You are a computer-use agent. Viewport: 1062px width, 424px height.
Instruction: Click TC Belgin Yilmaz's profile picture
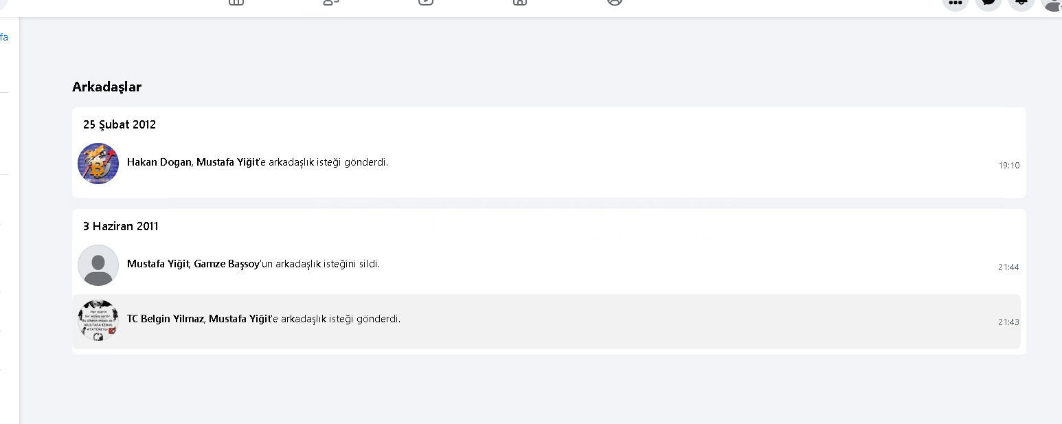point(98,320)
